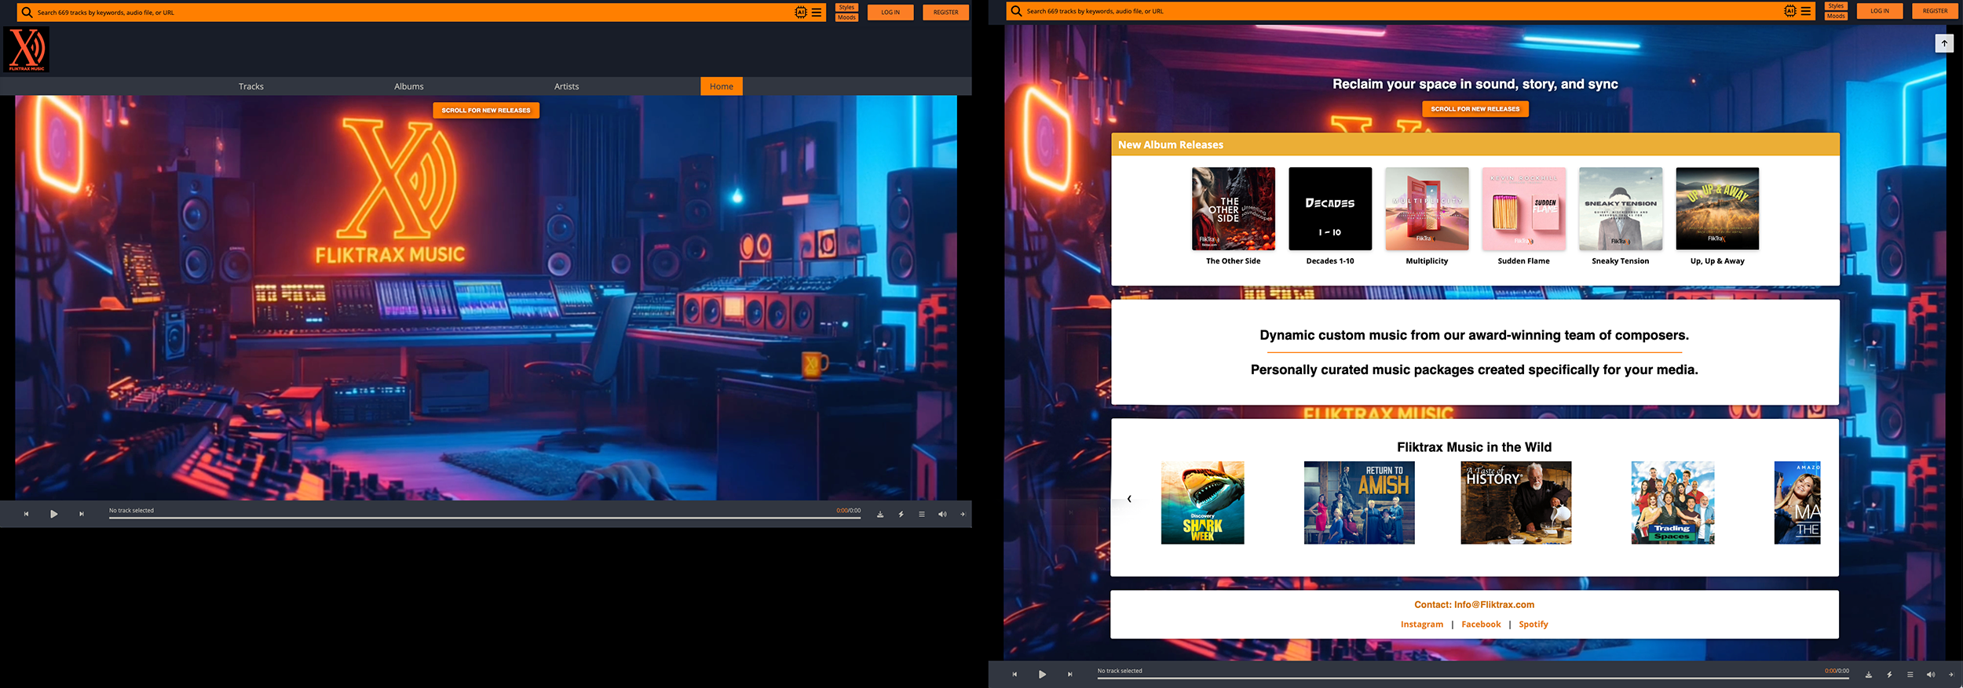This screenshot has width=1963, height=688.
Task: Click the Shark Week poster thumbnail
Action: click(x=1203, y=503)
